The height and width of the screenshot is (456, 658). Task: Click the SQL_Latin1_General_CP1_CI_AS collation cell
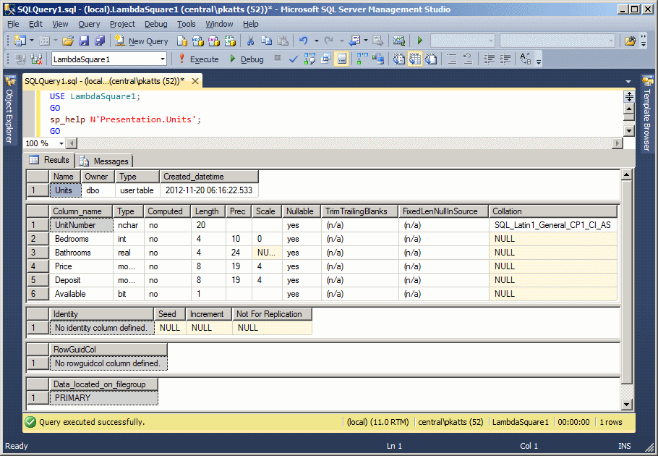tap(553, 225)
